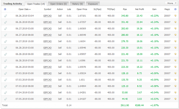This screenshot has width=179, height=109.
Task: Select total pips 2911.90
Action: point(125,105)
